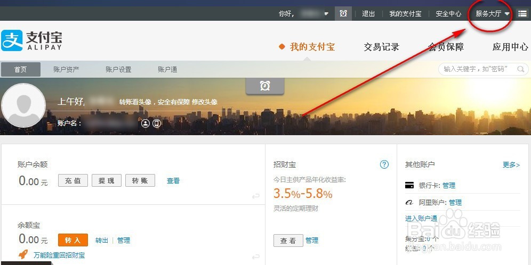Click the 余额宝 0.00 元 amount
The height and width of the screenshot is (265, 531).
coord(33,239)
